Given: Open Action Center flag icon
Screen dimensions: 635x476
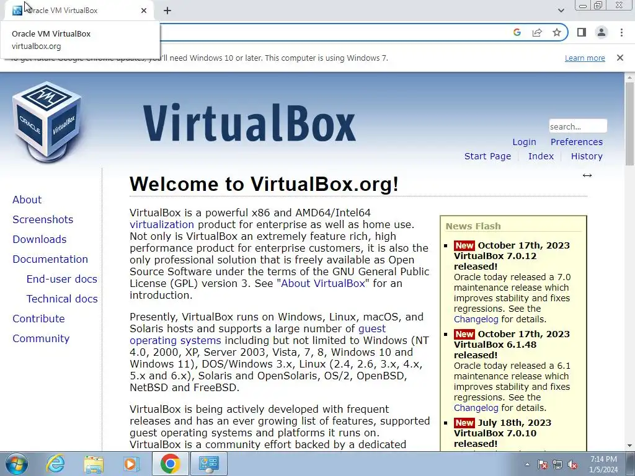Looking at the screenshot, I should tap(543, 464).
